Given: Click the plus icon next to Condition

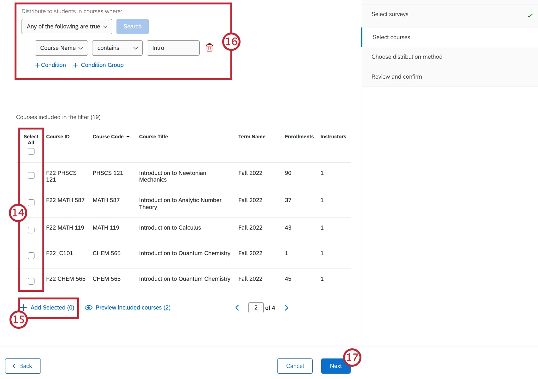Looking at the screenshot, I should pyautogui.click(x=37, y=65).
